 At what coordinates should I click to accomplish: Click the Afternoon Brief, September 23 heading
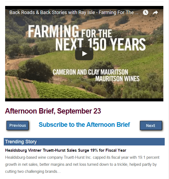(53, 111)
